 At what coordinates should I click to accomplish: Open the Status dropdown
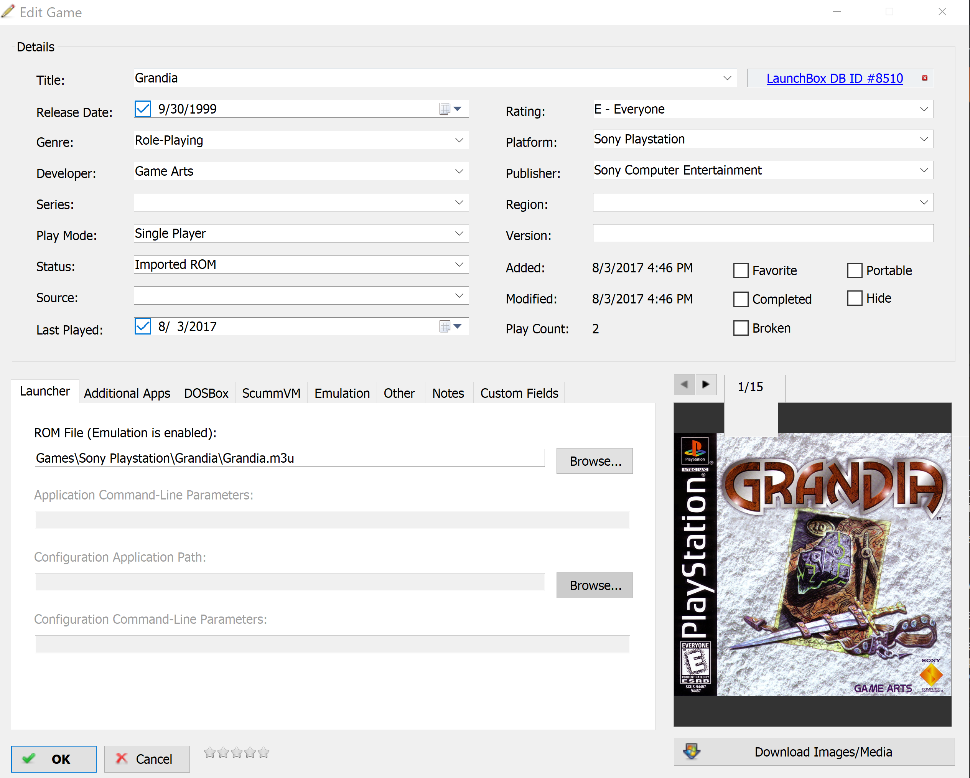[x=459, y=265]
